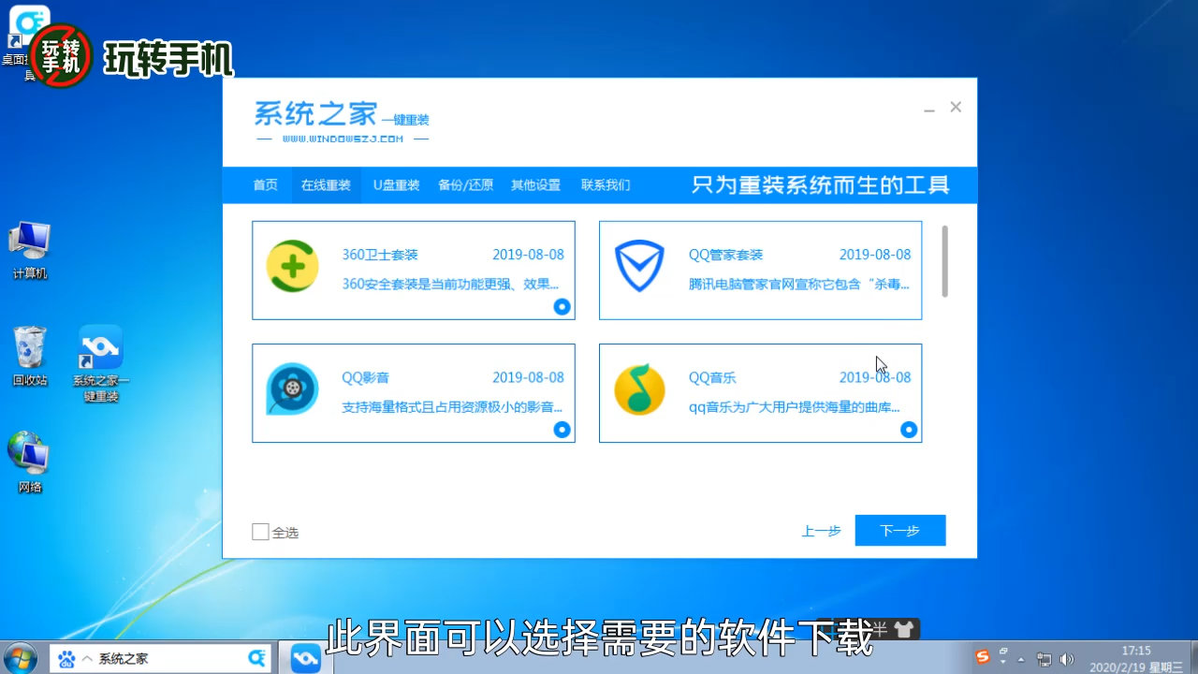Toggle selection circle for QQ影音

[x=562, y=430]
